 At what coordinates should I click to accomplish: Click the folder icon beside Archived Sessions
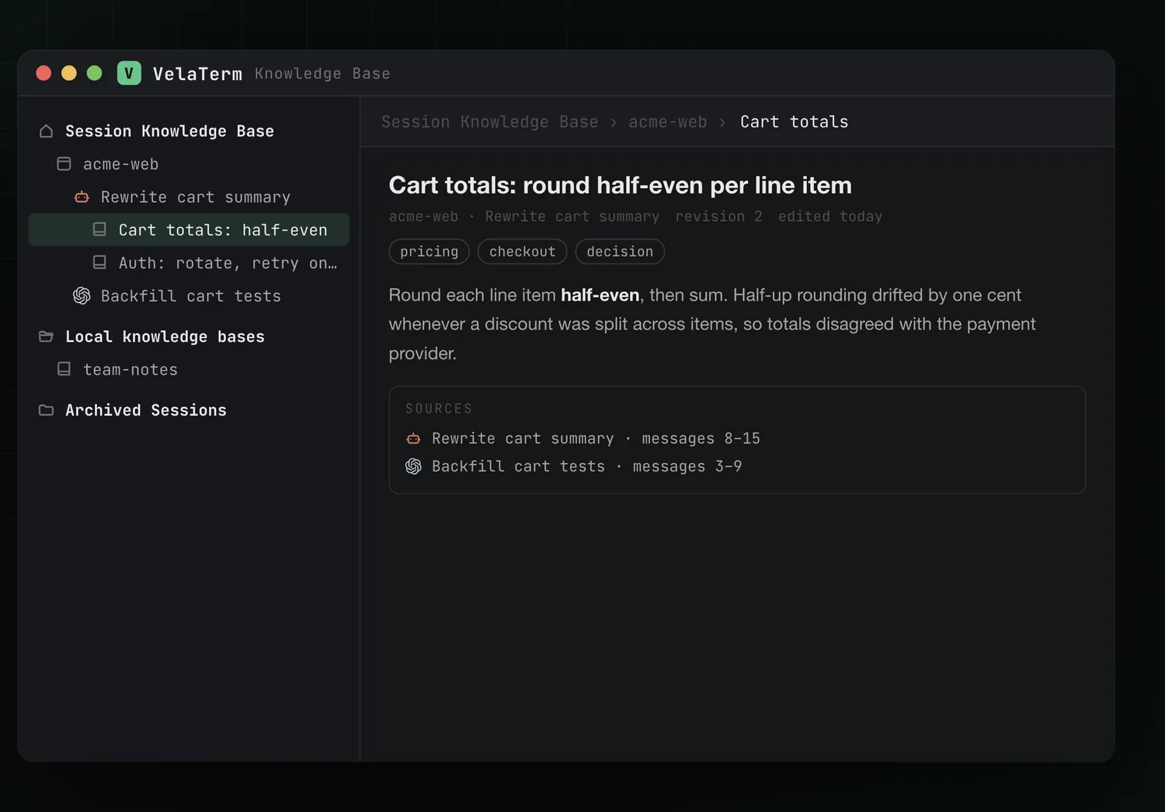coord(47,410)
